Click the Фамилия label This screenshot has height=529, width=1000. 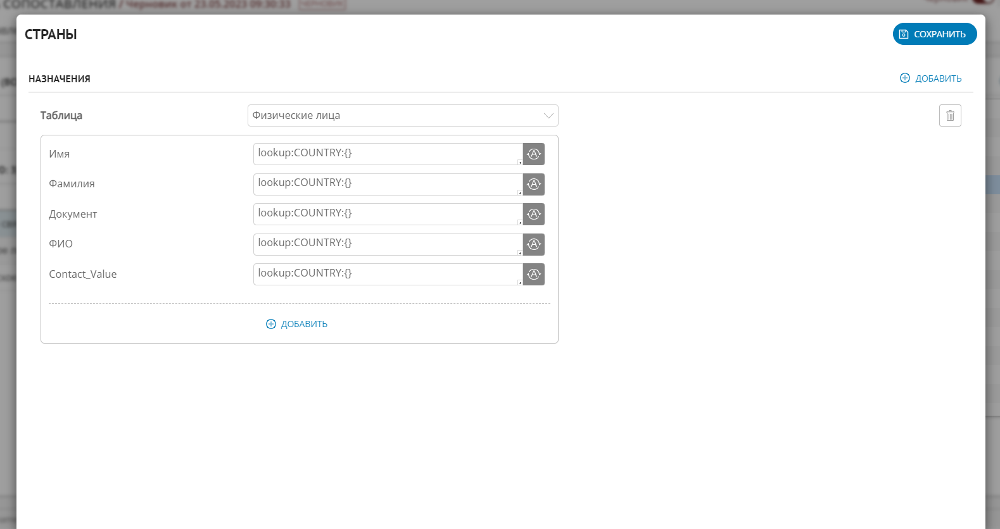tap(72, 184)
